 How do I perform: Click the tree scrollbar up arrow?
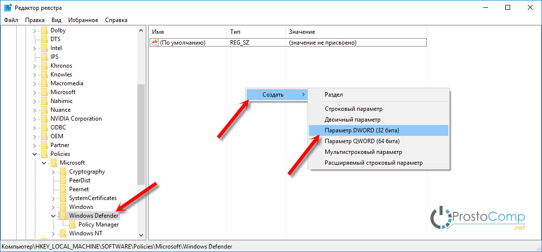[x=141, y=30]
